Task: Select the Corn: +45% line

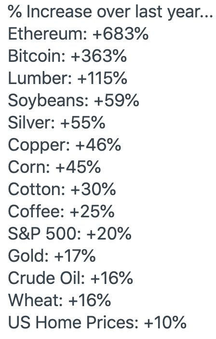Action: tap(54, 167)
